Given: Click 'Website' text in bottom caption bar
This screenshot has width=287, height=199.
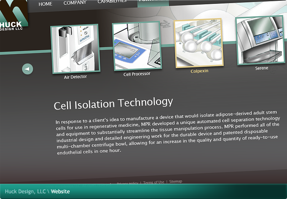Looking at the screenshot, I should [61, 192].
